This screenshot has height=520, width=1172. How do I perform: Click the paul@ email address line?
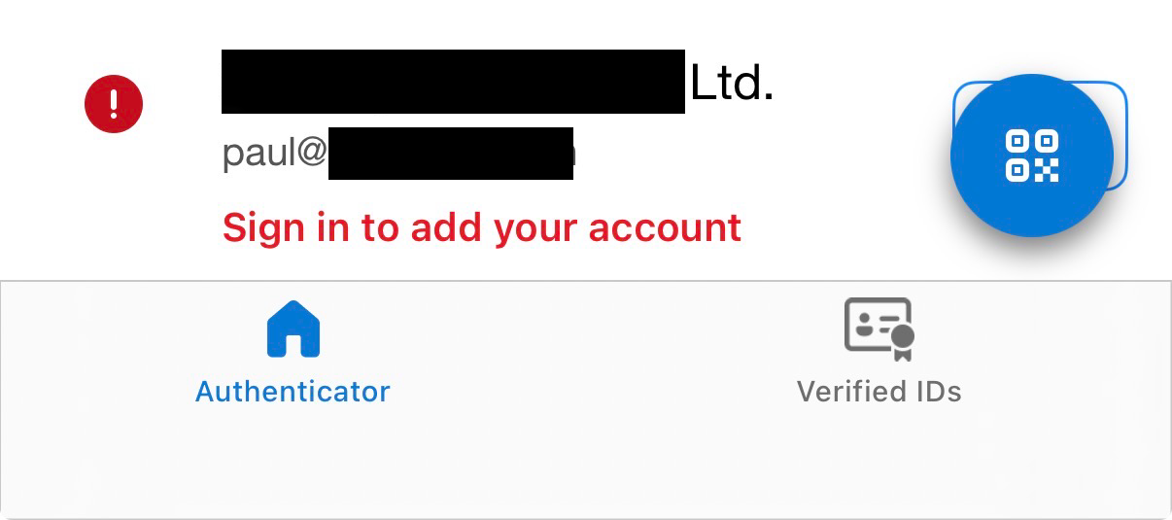coord(398,153)
